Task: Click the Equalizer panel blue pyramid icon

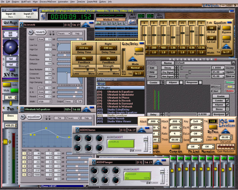Action: (x=226, y=46)
